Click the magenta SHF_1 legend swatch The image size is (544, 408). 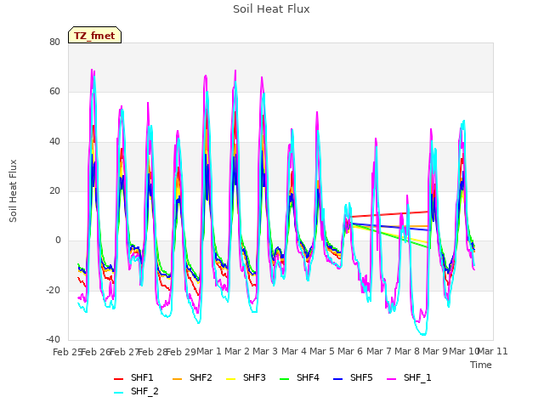click(x=391, y=379)
